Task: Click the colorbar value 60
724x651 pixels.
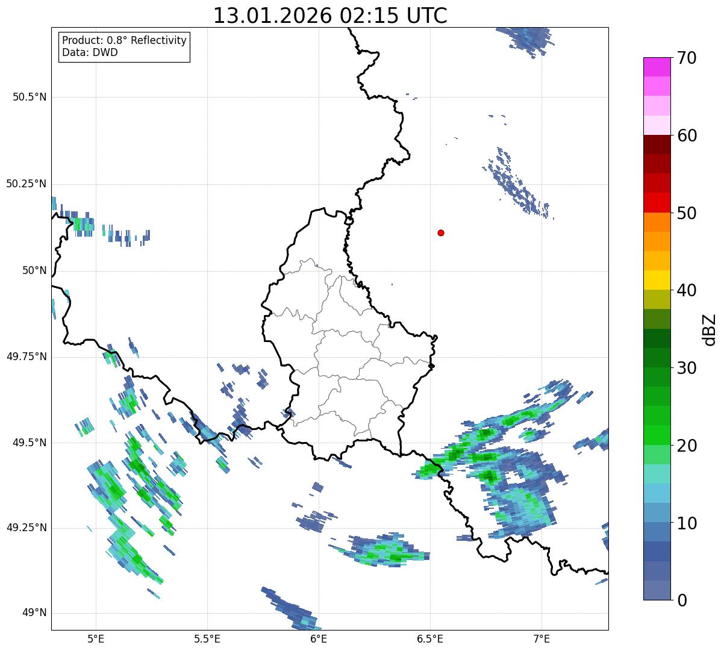Action: tap(687, 135)
